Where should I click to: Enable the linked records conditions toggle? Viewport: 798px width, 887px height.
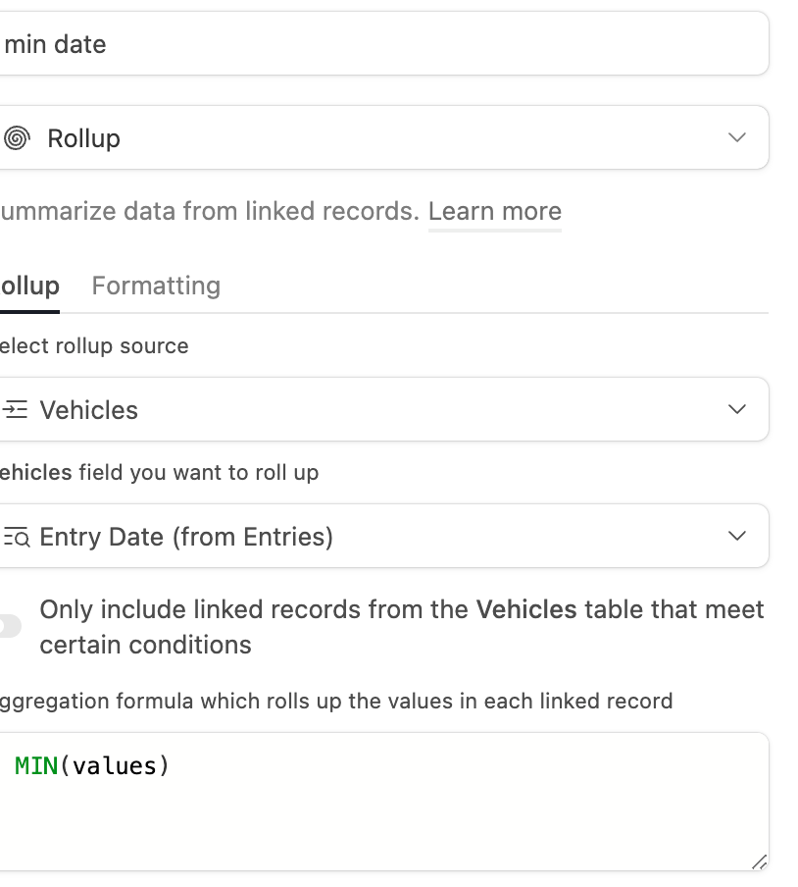[9, 626]
